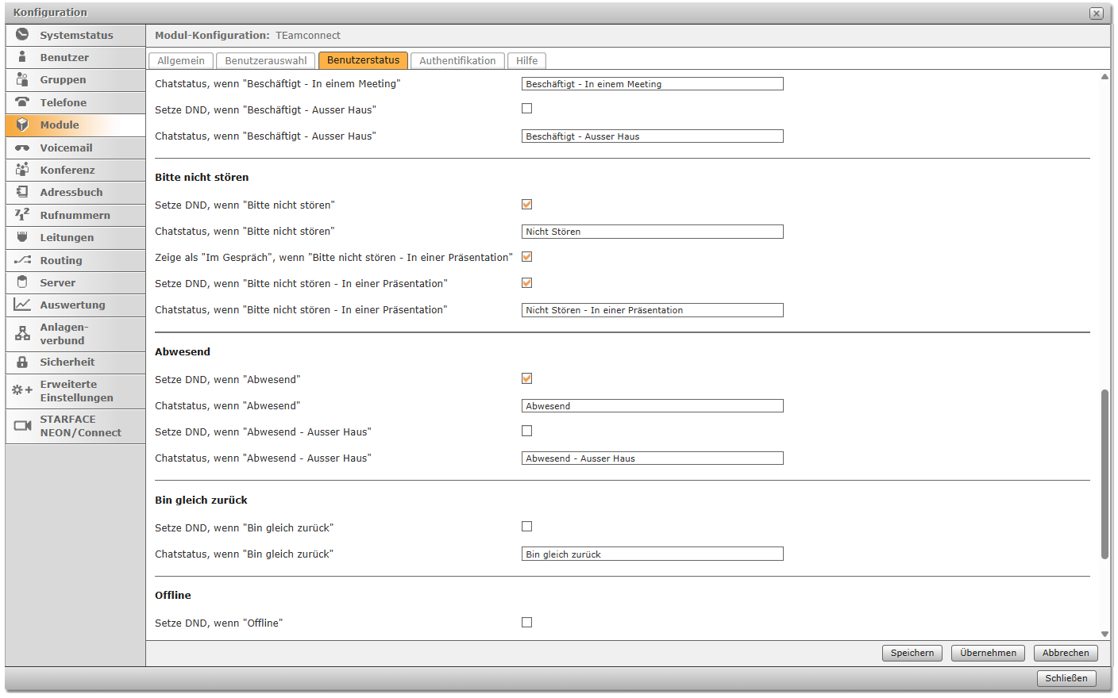Focus the "Nicht Stören" chat status field
The image size is (1118, 698).
click(x=653, y=232)
